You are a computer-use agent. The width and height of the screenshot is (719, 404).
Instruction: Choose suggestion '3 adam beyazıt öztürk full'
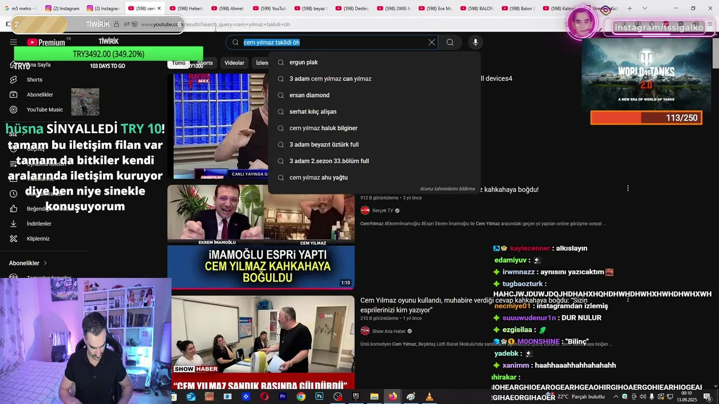point(374,145)
